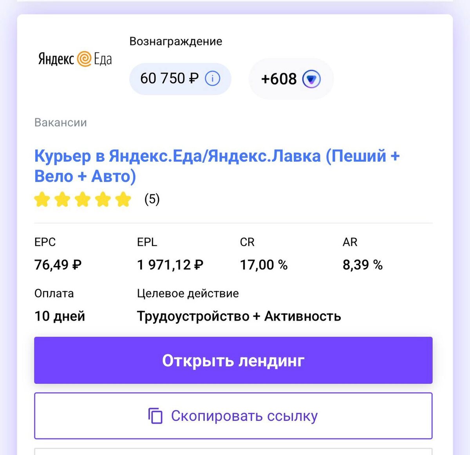Screen dimensions: 470x455
Task: Click the AR value 8,39 %
Action: coord(363,265)
